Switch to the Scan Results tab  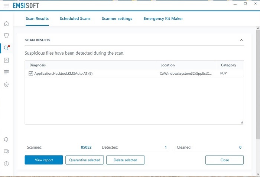(x=37, y=19)
